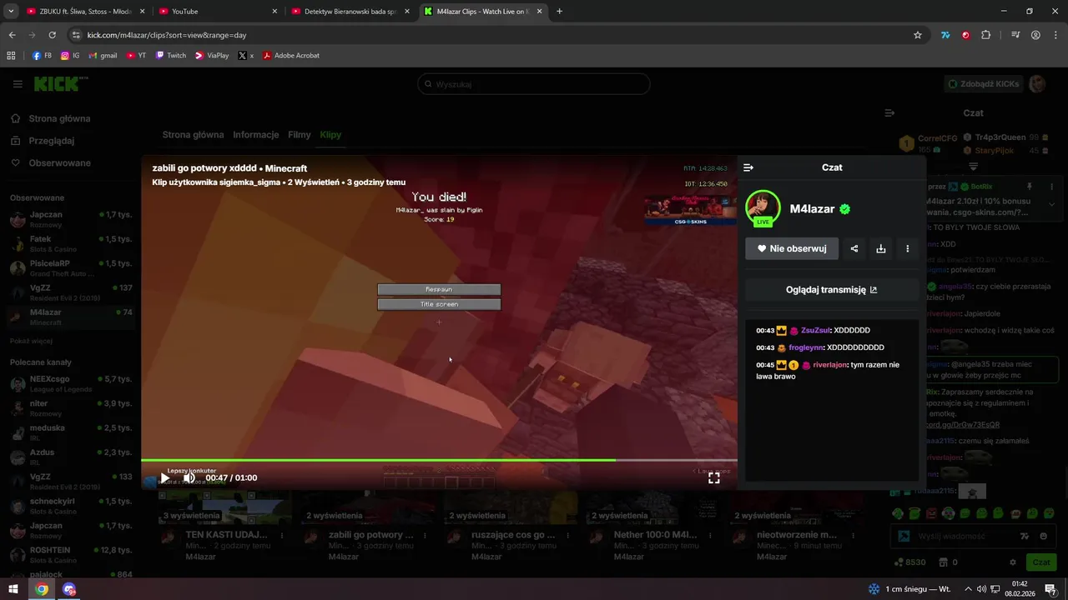This screenshot has width=1068, height=600.
Task: Open the Chrome apps grid icon
Action: click(11, 56)
